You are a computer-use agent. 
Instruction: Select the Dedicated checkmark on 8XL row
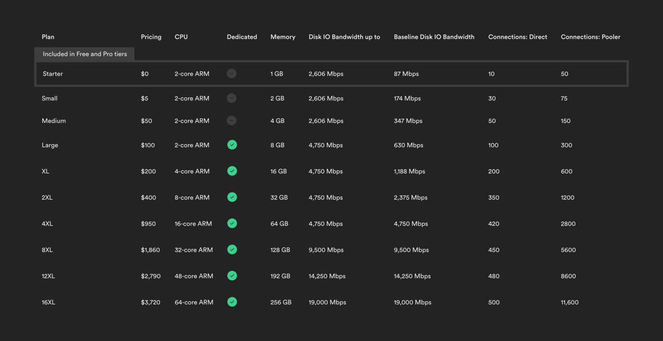(231, 249)
